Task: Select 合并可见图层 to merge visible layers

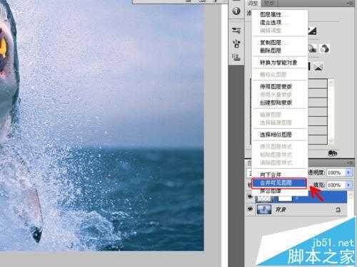Action: pos(279,183)
